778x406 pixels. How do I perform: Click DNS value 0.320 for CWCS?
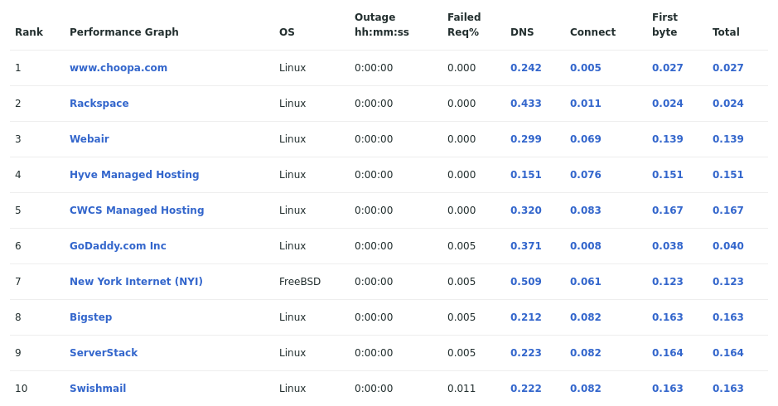coord(526,210)
